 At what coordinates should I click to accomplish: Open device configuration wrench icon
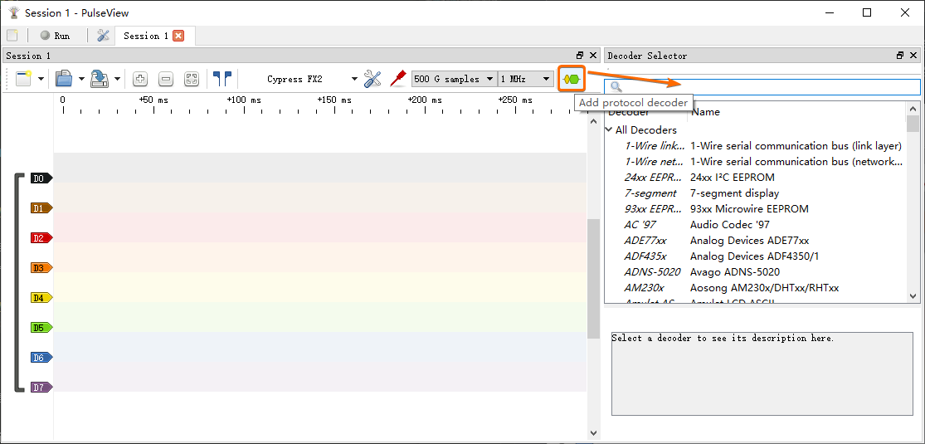coord(372,79)
